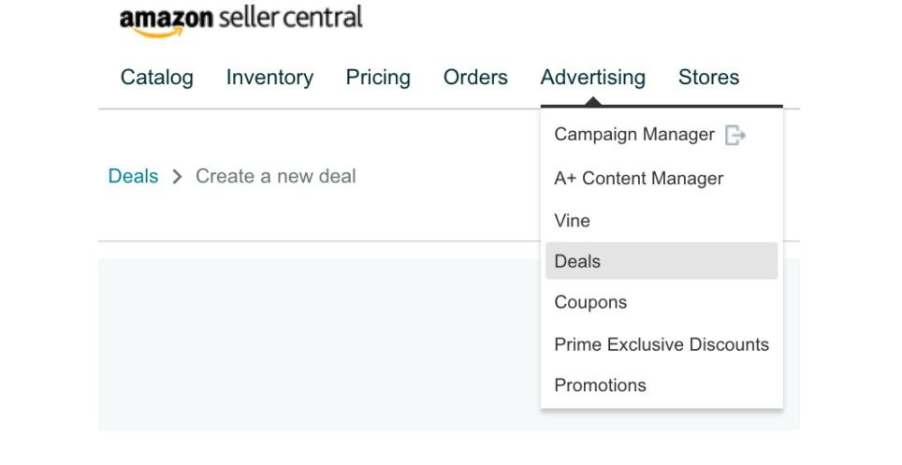The height and width of the screenshot is (465, 902).
Task: Open the Orders menu
Action: tap(475, 77)
